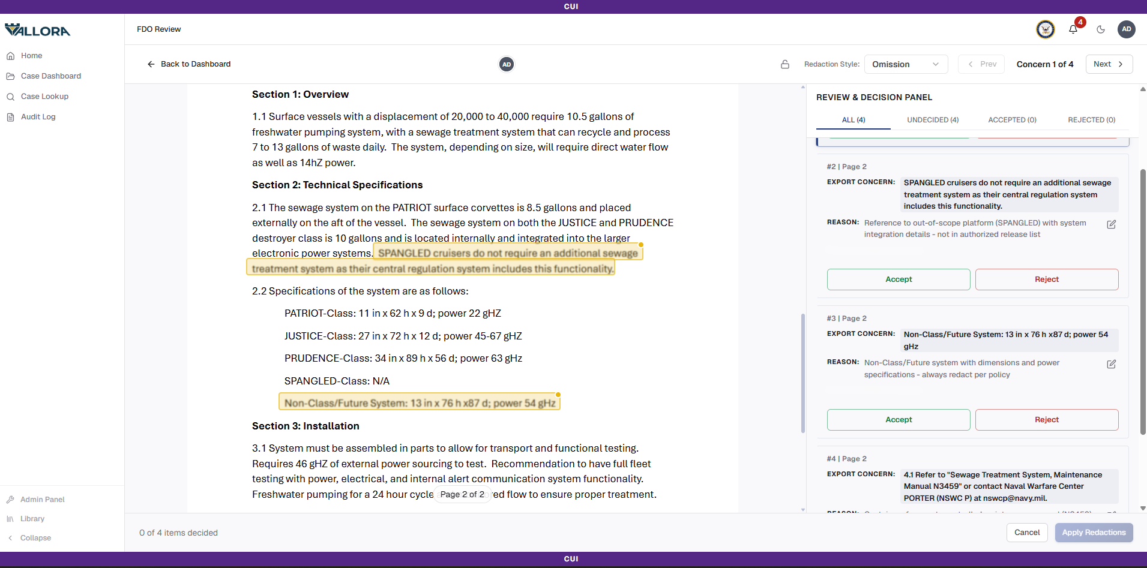The image size is (1147, 568).
Task: Open the Library
Action: coord(32,519)
